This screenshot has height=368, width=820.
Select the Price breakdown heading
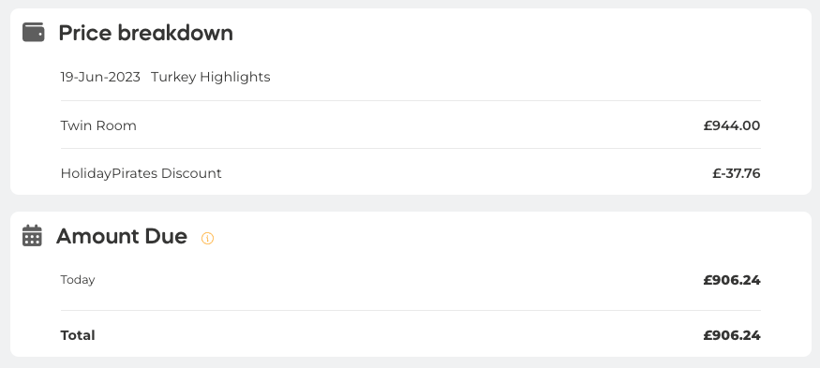[146, 33]
